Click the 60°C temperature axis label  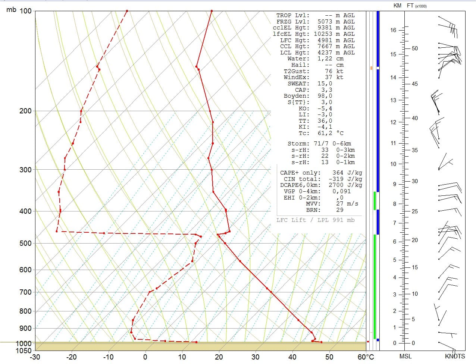366,357
